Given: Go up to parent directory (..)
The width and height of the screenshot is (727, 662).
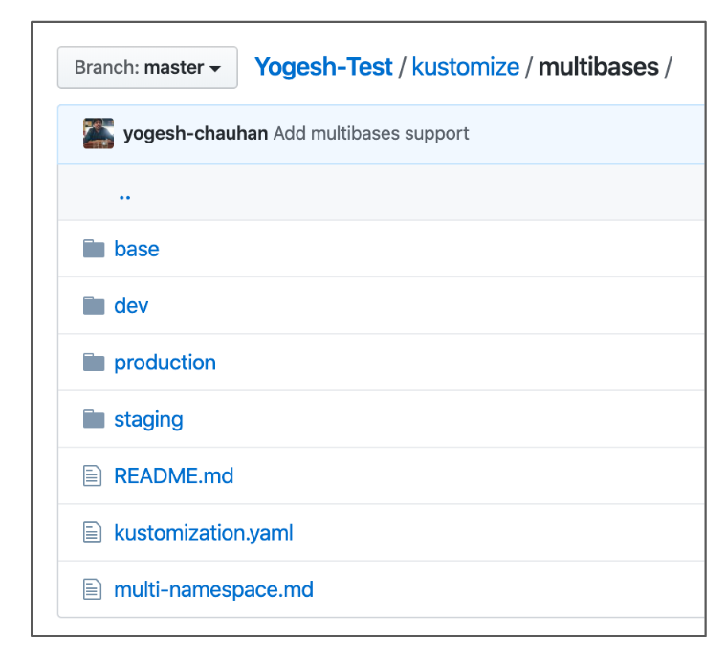Looking at the screenshot, I should [124, 197].
